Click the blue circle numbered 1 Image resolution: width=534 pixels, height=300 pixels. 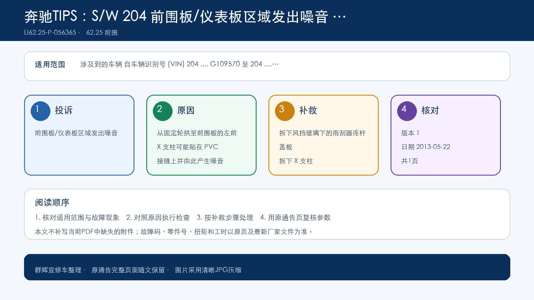click(40, 111)
